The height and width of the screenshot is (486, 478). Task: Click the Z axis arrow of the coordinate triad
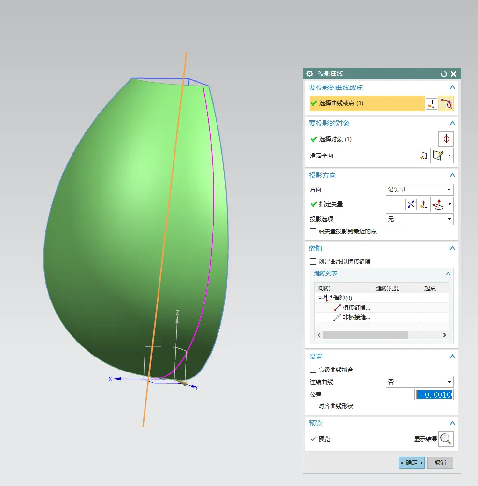(177, 319)
